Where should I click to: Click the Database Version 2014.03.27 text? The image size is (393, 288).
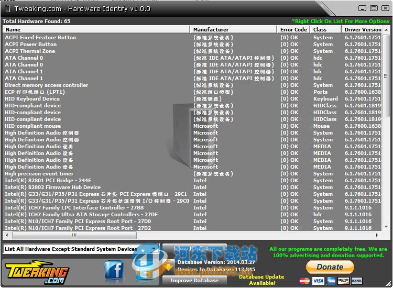[216, 262]
